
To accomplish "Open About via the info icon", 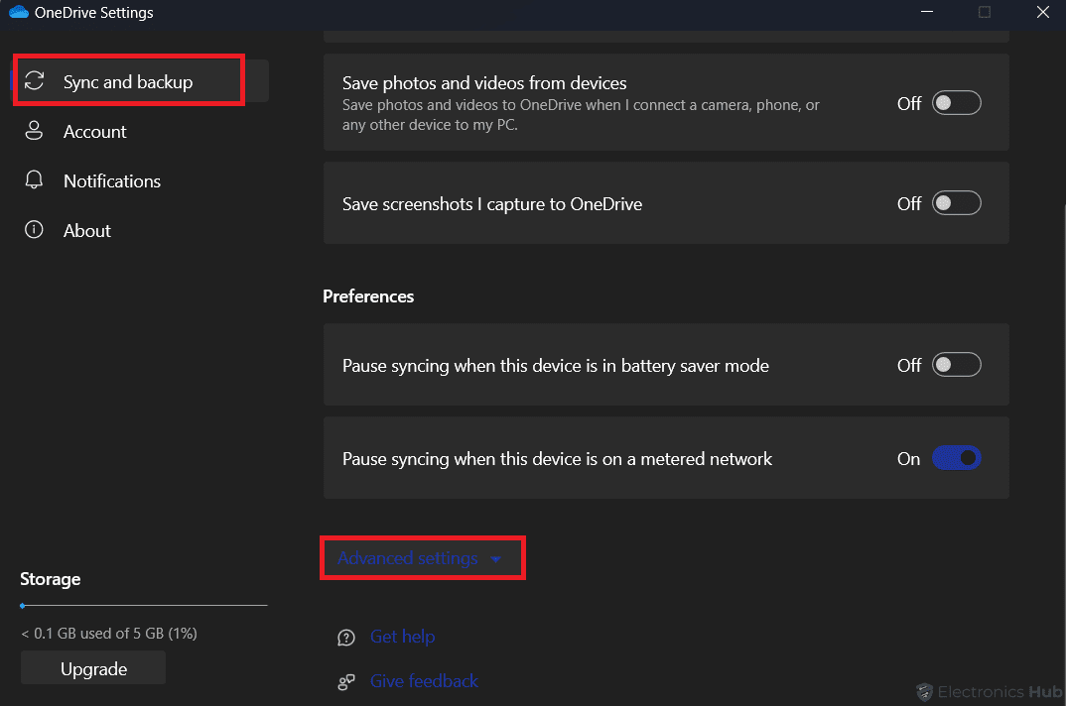I will point(33,230).
